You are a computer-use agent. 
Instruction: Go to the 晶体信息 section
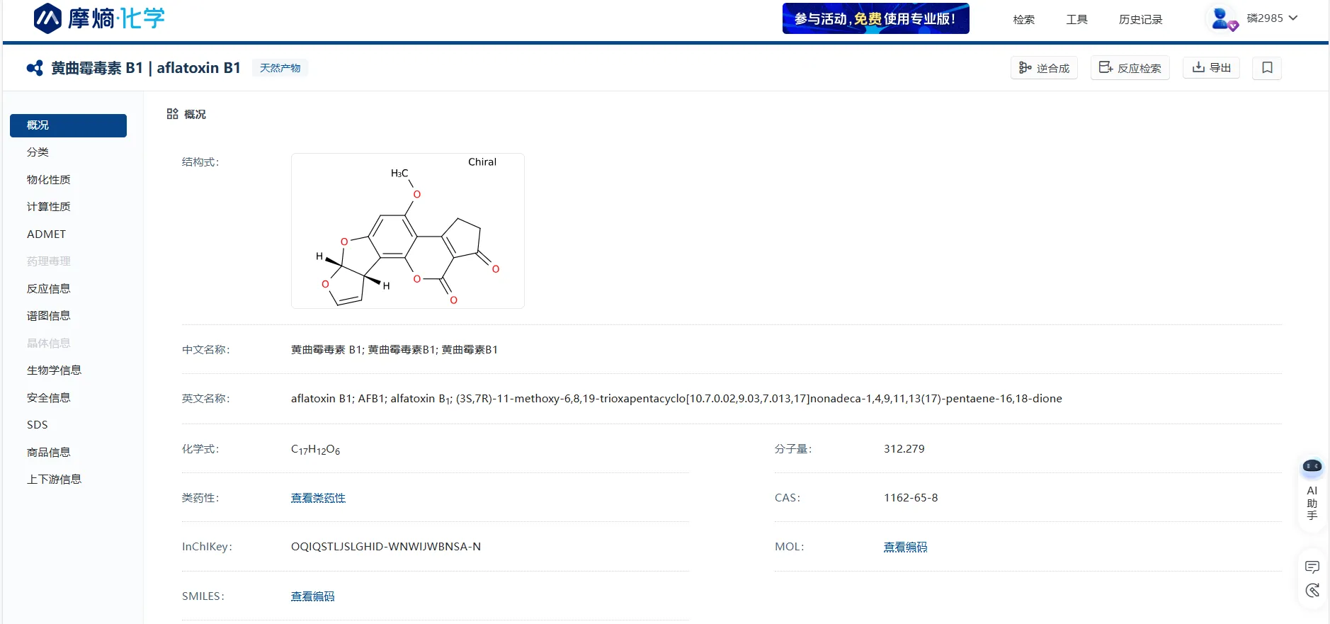click(48, 344)
